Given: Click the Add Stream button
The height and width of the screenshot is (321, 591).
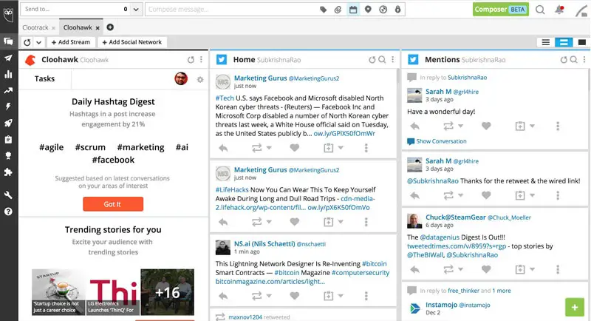Looking at the screenshot, I should point(71,42).
